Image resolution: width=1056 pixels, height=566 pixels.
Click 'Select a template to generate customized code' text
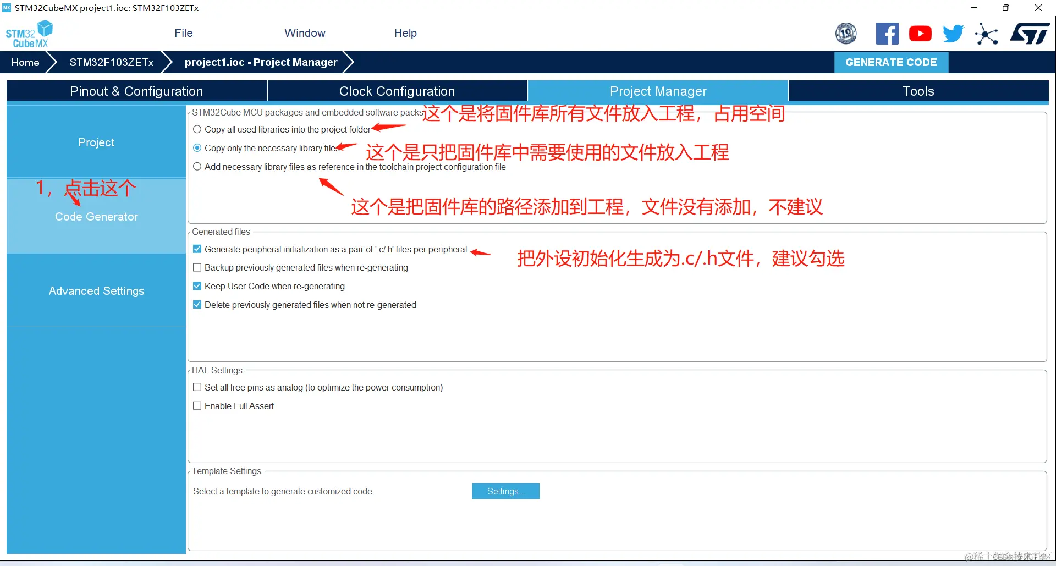click(283, 491)
